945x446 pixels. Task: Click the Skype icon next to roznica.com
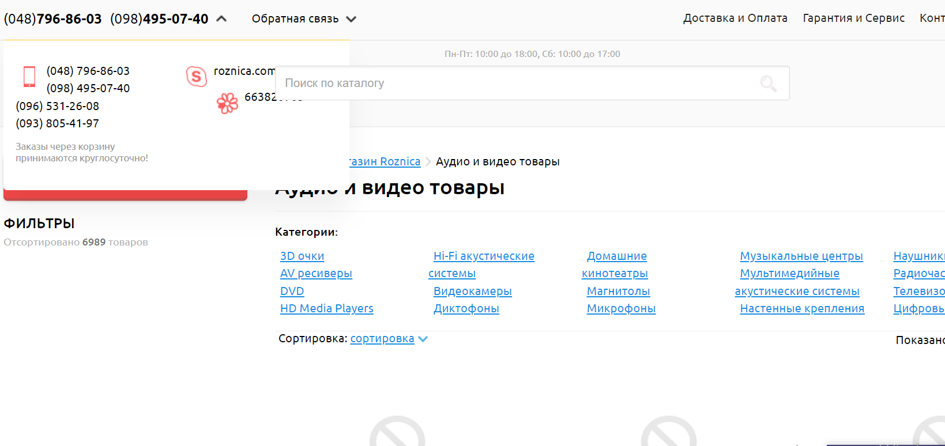(x=197, y=76)
